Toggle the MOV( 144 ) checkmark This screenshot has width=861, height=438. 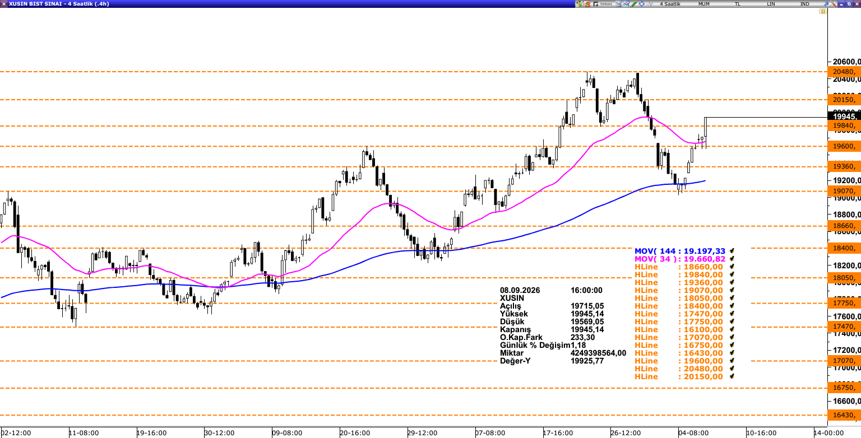point(732,251)
